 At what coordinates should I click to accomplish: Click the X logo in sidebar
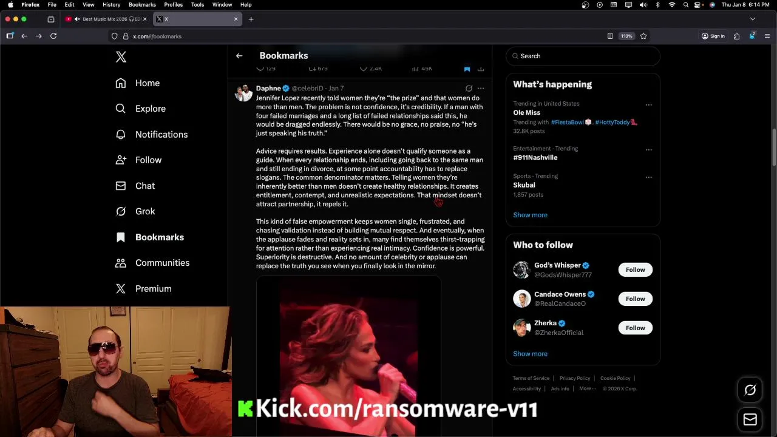121,57
